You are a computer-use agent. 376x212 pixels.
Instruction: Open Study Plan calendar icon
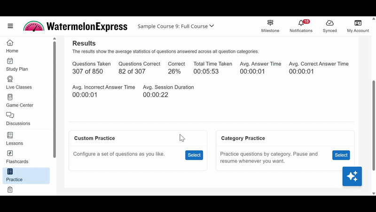10,61
